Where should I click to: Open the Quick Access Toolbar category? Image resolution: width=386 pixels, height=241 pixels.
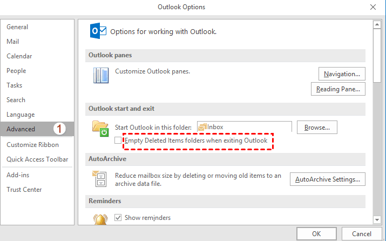[37, 159]
